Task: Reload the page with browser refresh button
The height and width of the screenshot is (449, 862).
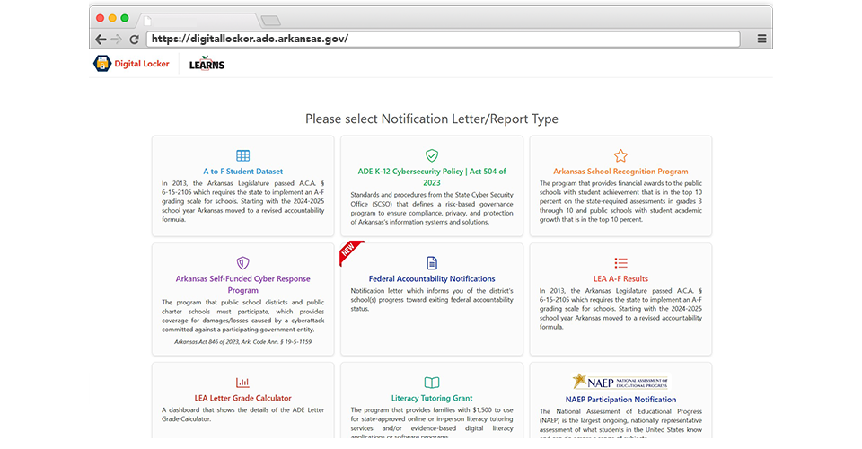Action: tap(135, 40)
